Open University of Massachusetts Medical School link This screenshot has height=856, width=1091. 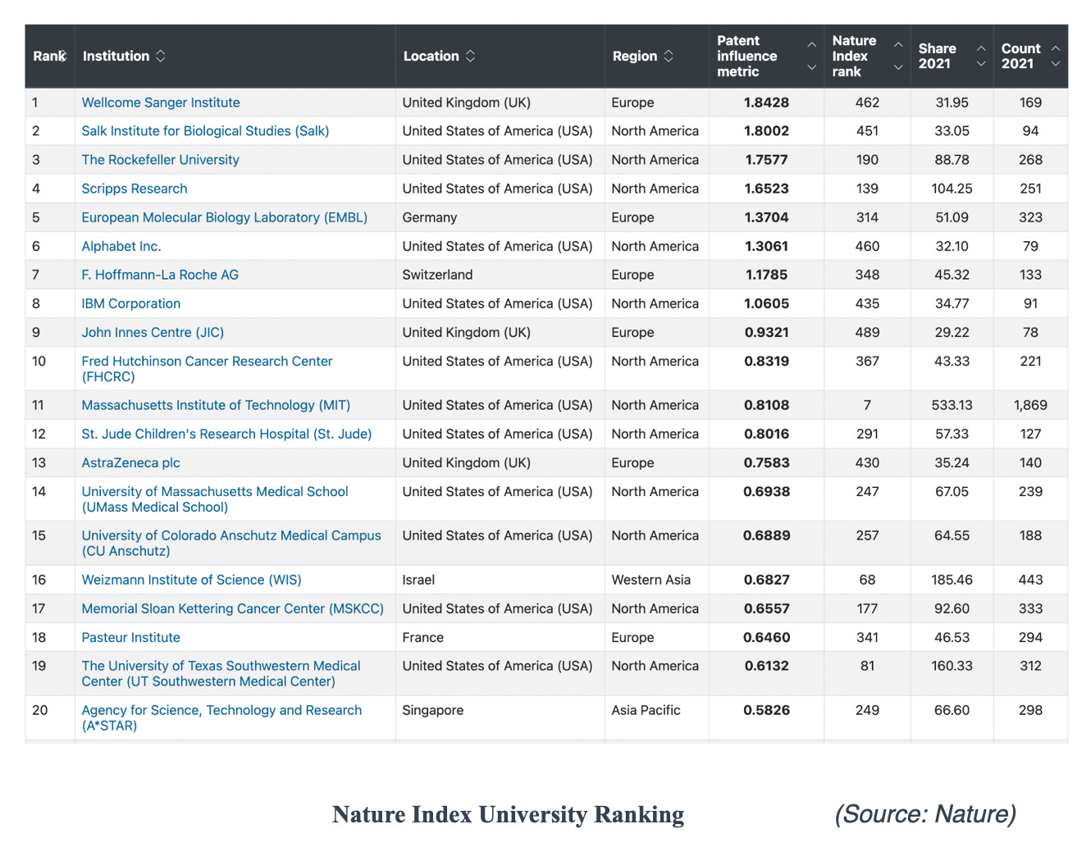[x=215, y=499]
